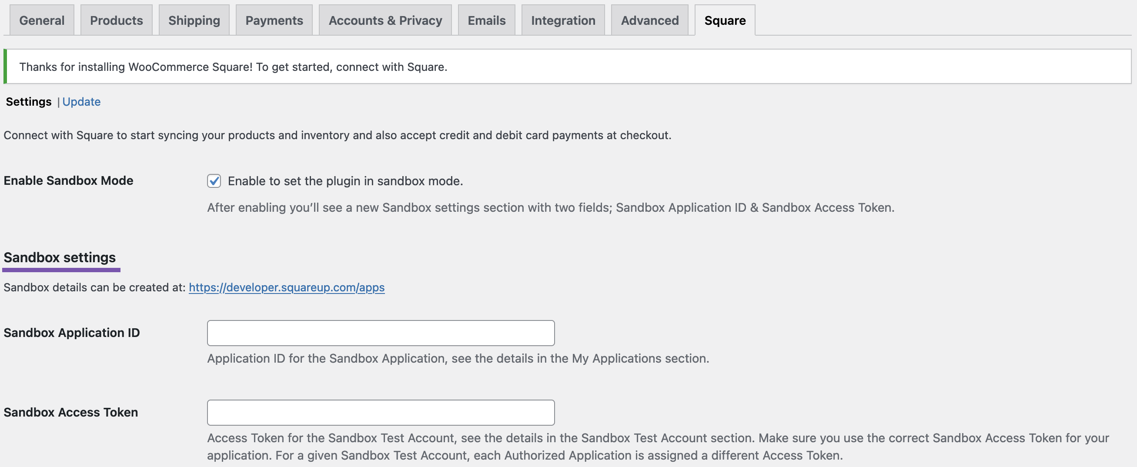Click the Sandbox settings heading
Viewport: 1137px width, 467px height.
(60, 257)
